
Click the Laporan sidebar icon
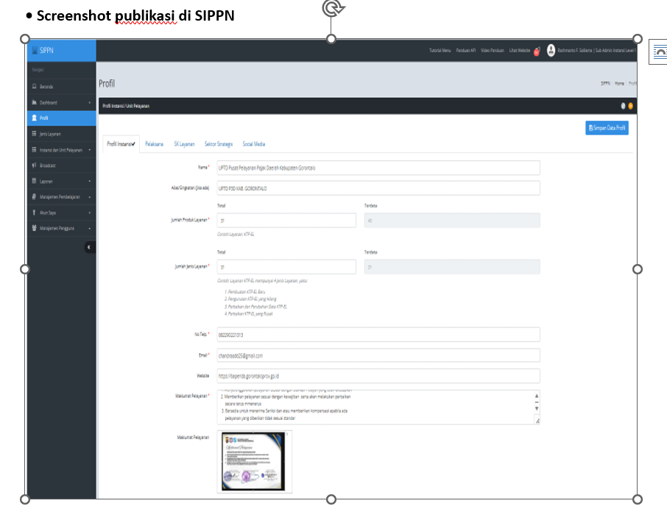point(35,181)
